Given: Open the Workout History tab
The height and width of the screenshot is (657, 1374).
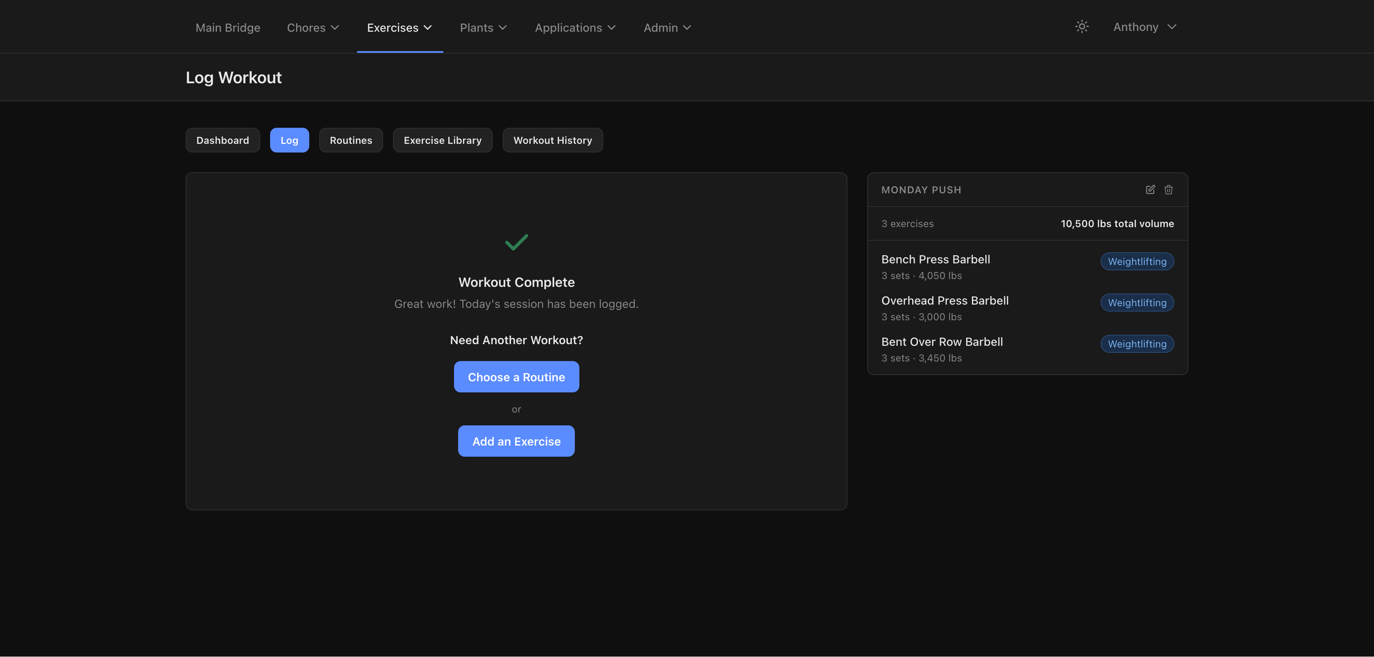Looking at the screenshot, I should pyautogui.click(x=552, y=140).
